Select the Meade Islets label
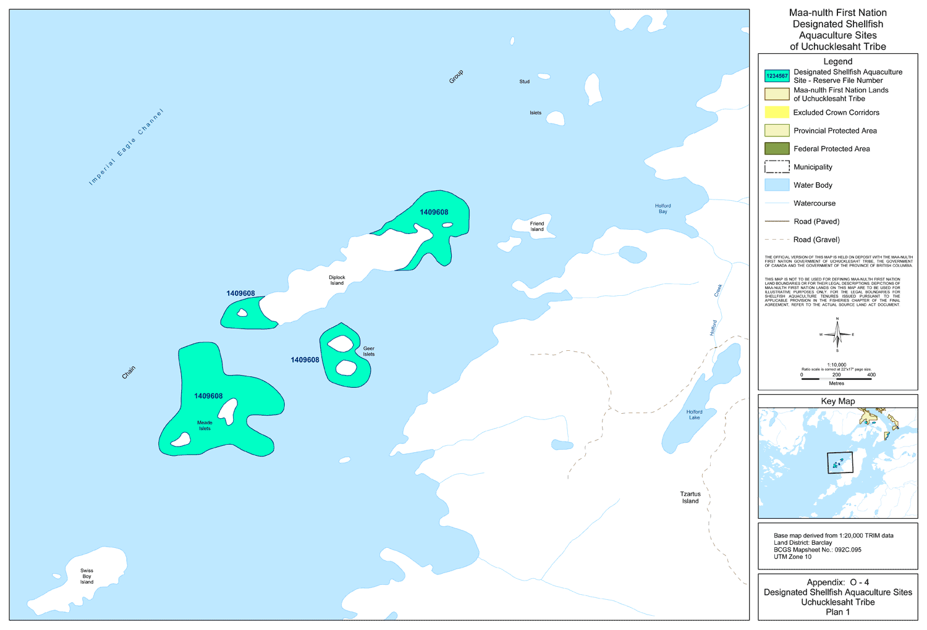The height and width of the screenshot is (630, 927). pyautogui.click(x=205, y=426)
